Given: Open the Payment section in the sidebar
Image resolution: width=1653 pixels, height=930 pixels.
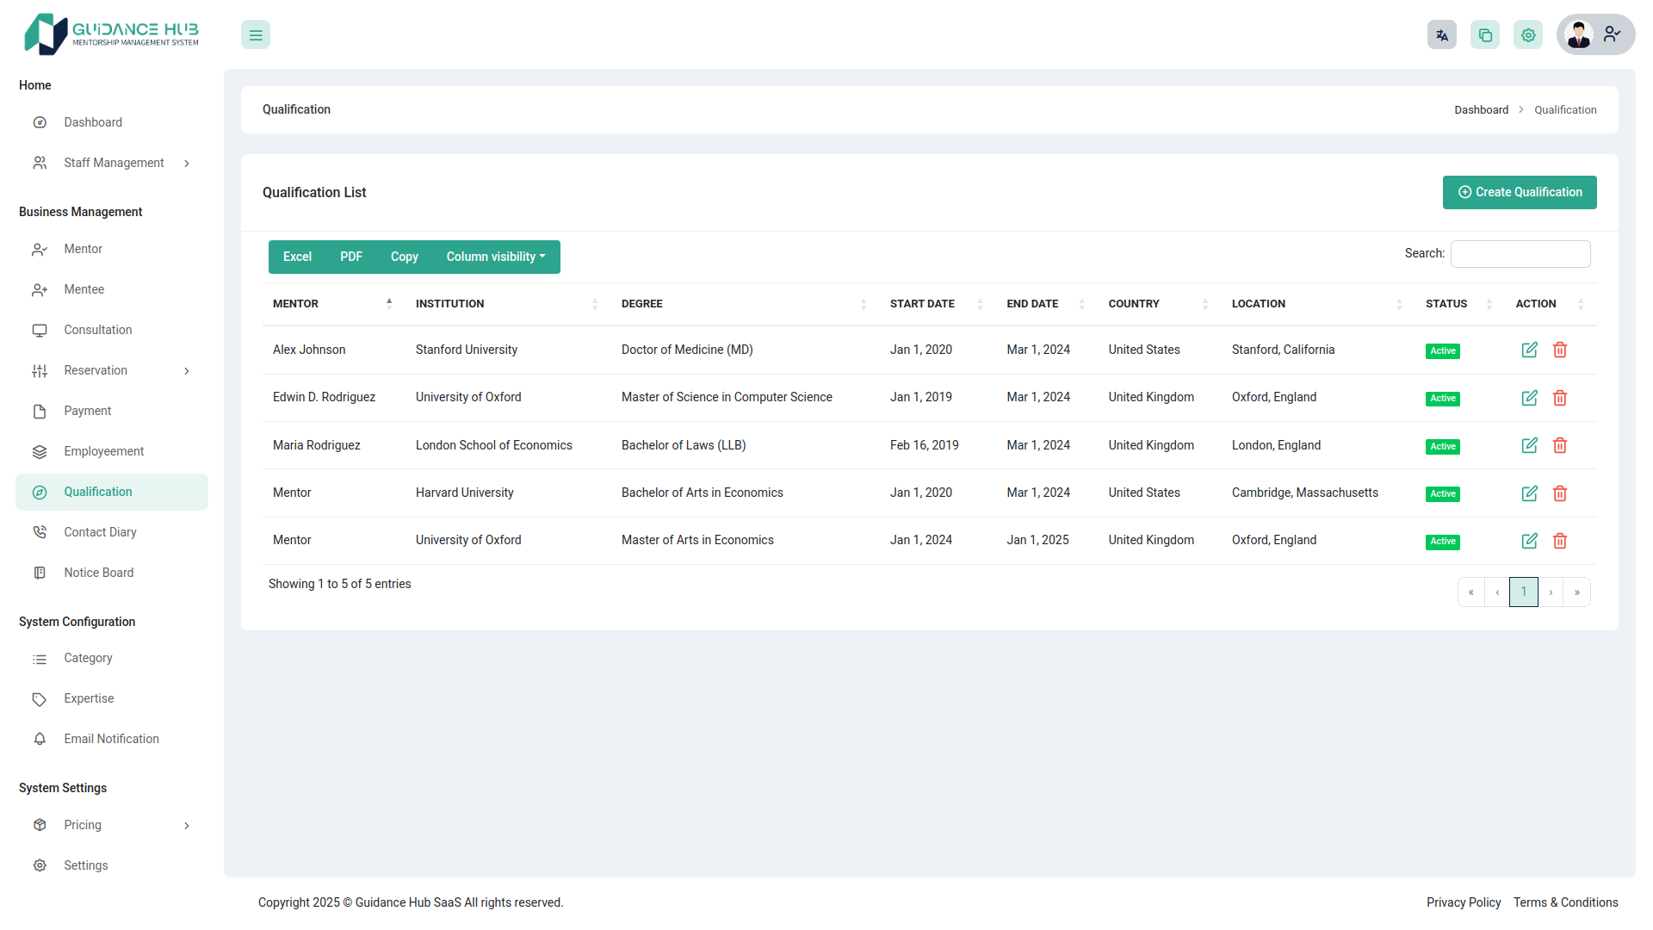Looking at the screenshot, I should click(89, 411).
